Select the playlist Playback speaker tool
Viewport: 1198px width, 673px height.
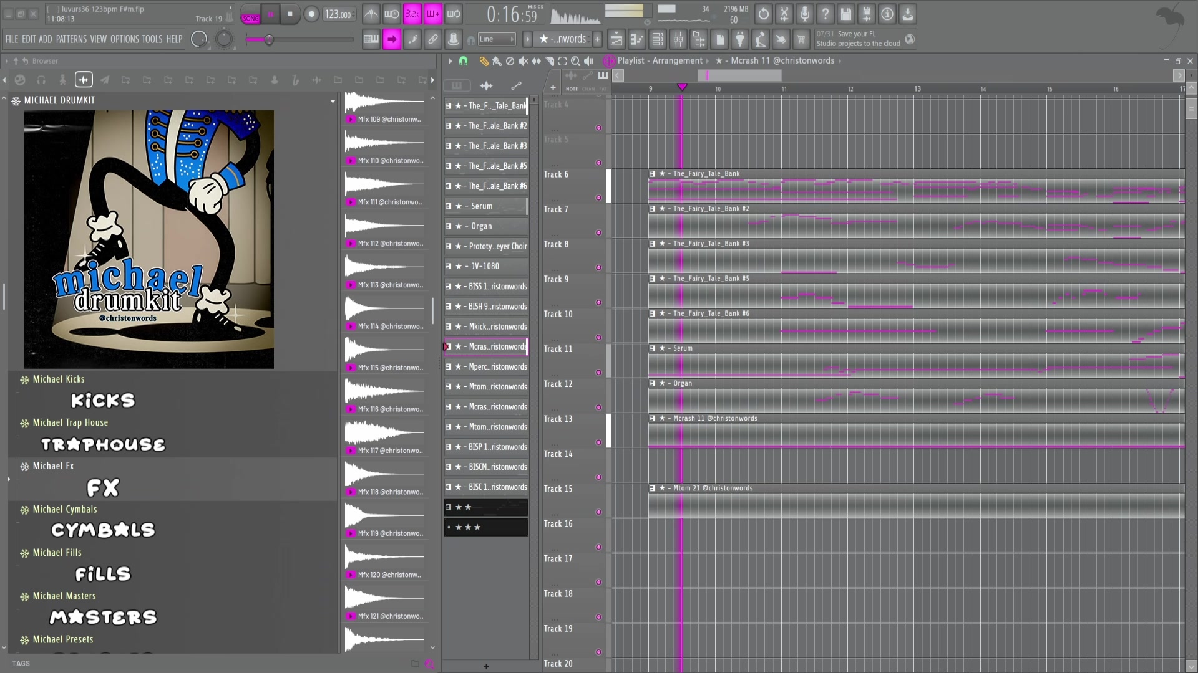(x=588, y=61)
